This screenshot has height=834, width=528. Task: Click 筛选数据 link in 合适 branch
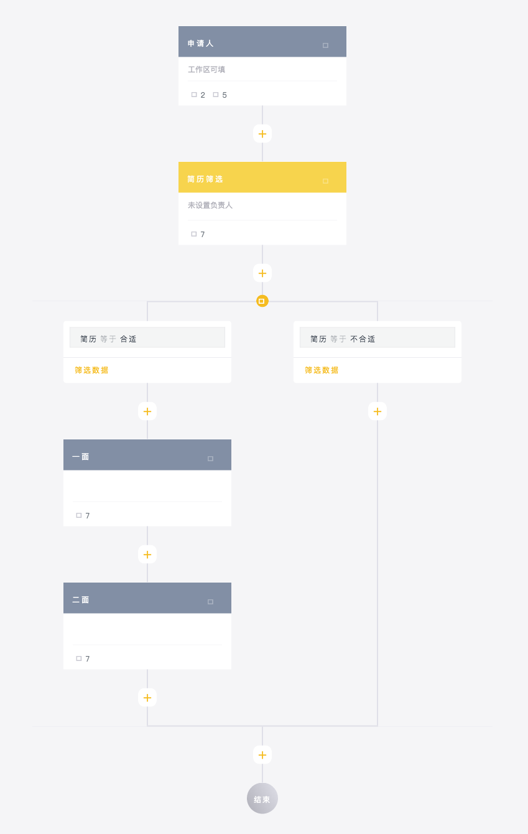point(91,370)
